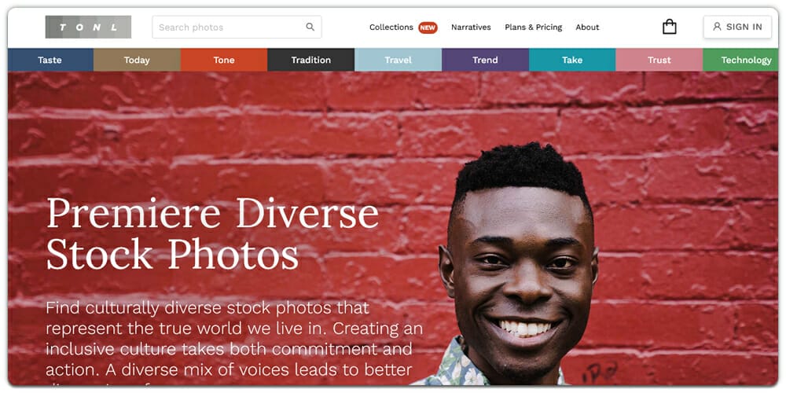Visit the About page

click(587, 27)
